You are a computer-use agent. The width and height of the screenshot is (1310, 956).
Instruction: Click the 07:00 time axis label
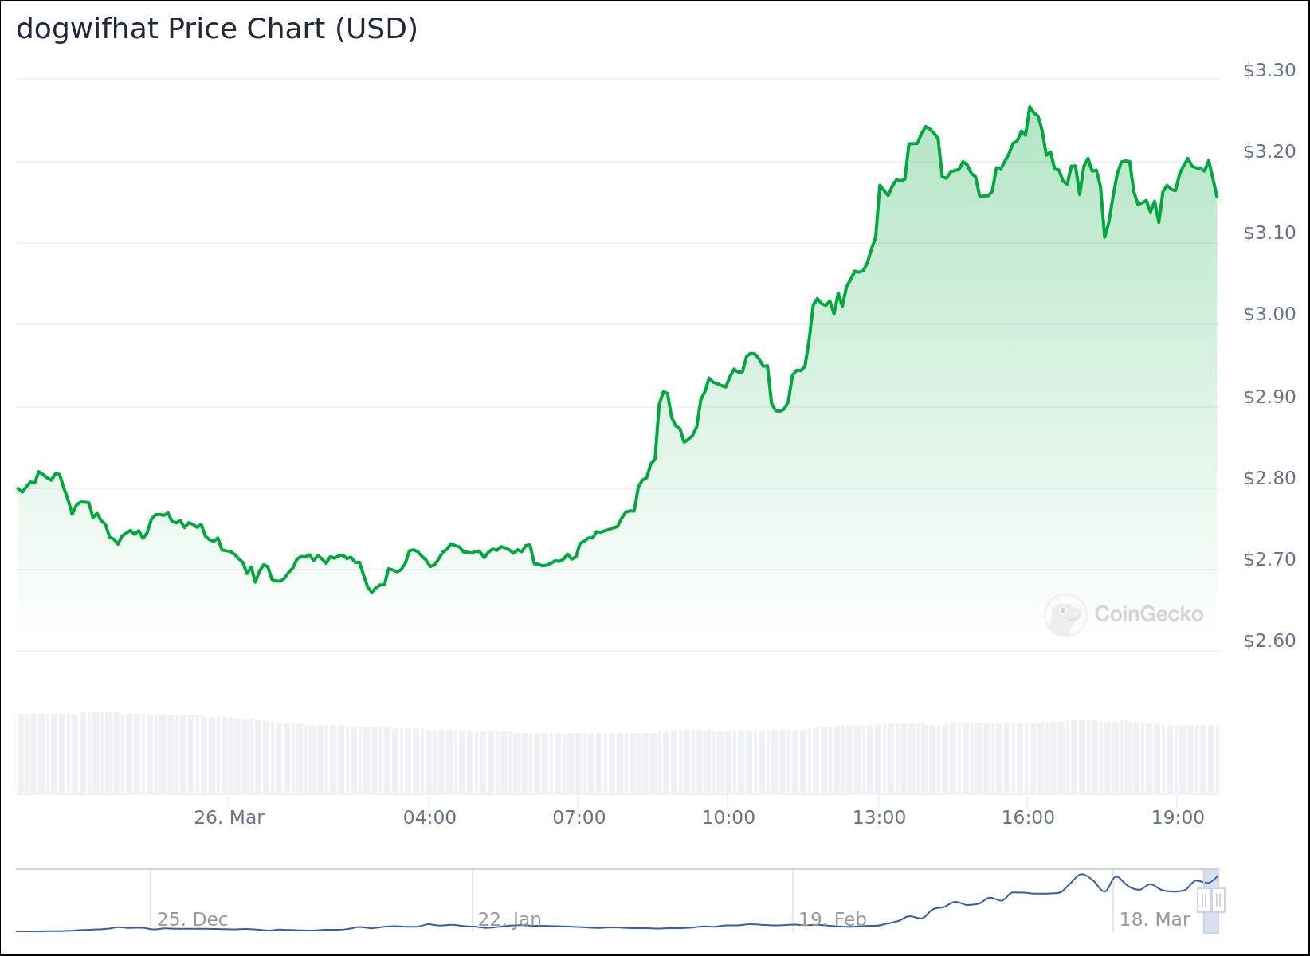tap(579, 817)
